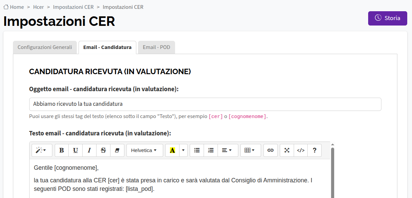Toggle italic formatting
The height and width of the screenshot is (198, 412).
pyautogui.click(x=89, y=150)
